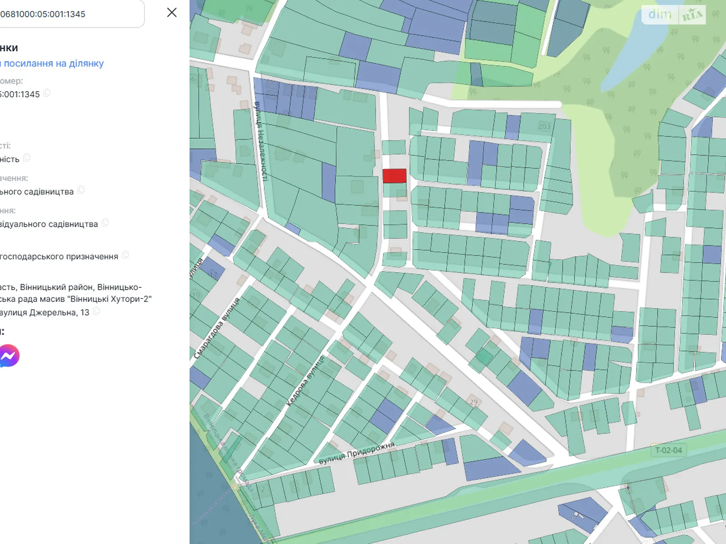Open the link to the parcel
This screenshot has height=544, width=726.
pos(52,63)
